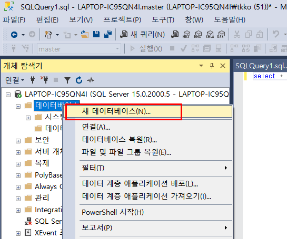The height and width of the screenshot is (239, 287).
Task: Click the IntelliSense Enabled toolbar icon
Action: (x=219, y=48)
